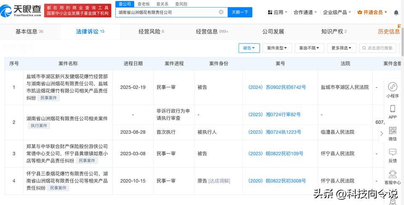Expand the 应用 menu
The image size is (404, 205).
[x=278, y=12]
